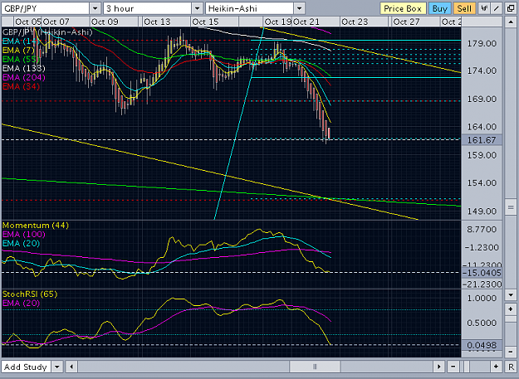Click the horizontal zoom slider handle
This screenshot has width=519, height=379.
(467, 367)
